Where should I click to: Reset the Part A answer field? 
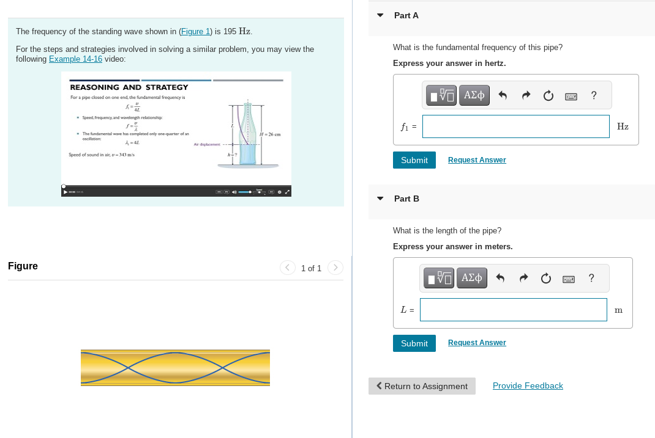pyautogui.click(x=548, y=95)
